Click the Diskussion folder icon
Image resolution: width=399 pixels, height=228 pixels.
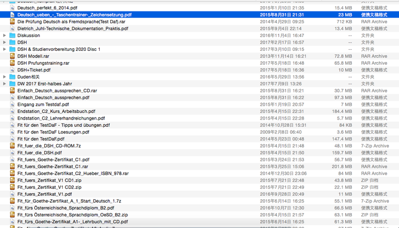point(12,35)
